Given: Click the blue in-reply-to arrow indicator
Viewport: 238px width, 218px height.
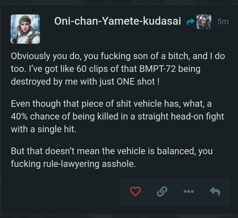Looking at the screenshot, I should click(x=191, y=22).
